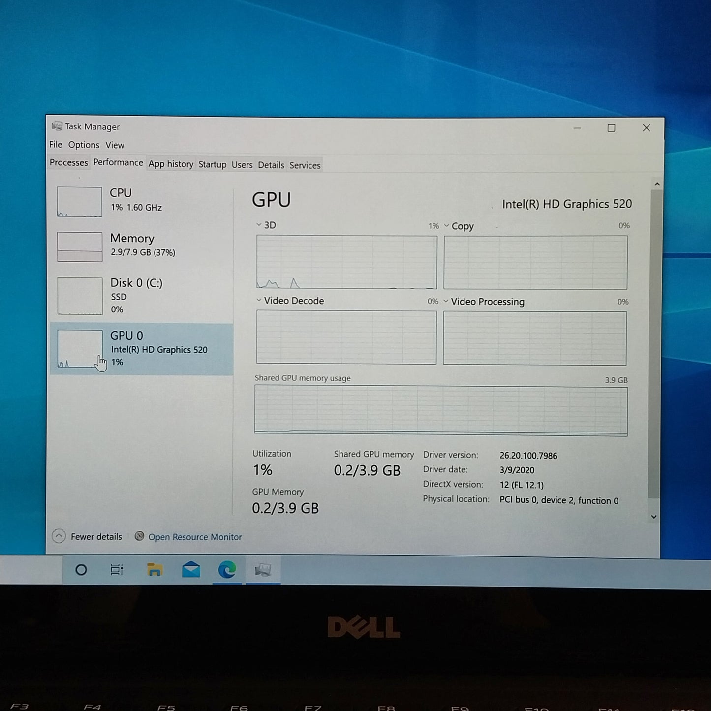Image resolution: width=711 pixels, height=711 pixels.
Task: Click the DirectX version 12 (FL 12.1)
Action: click(522, 485)
